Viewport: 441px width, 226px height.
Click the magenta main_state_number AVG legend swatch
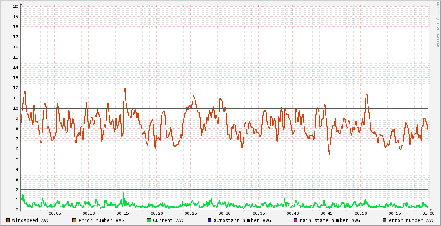(x=296, y=220)
